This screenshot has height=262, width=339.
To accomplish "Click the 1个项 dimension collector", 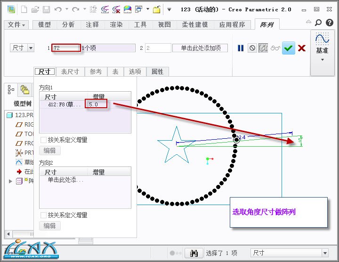I will pyautogui.click(x=108, y=48).
